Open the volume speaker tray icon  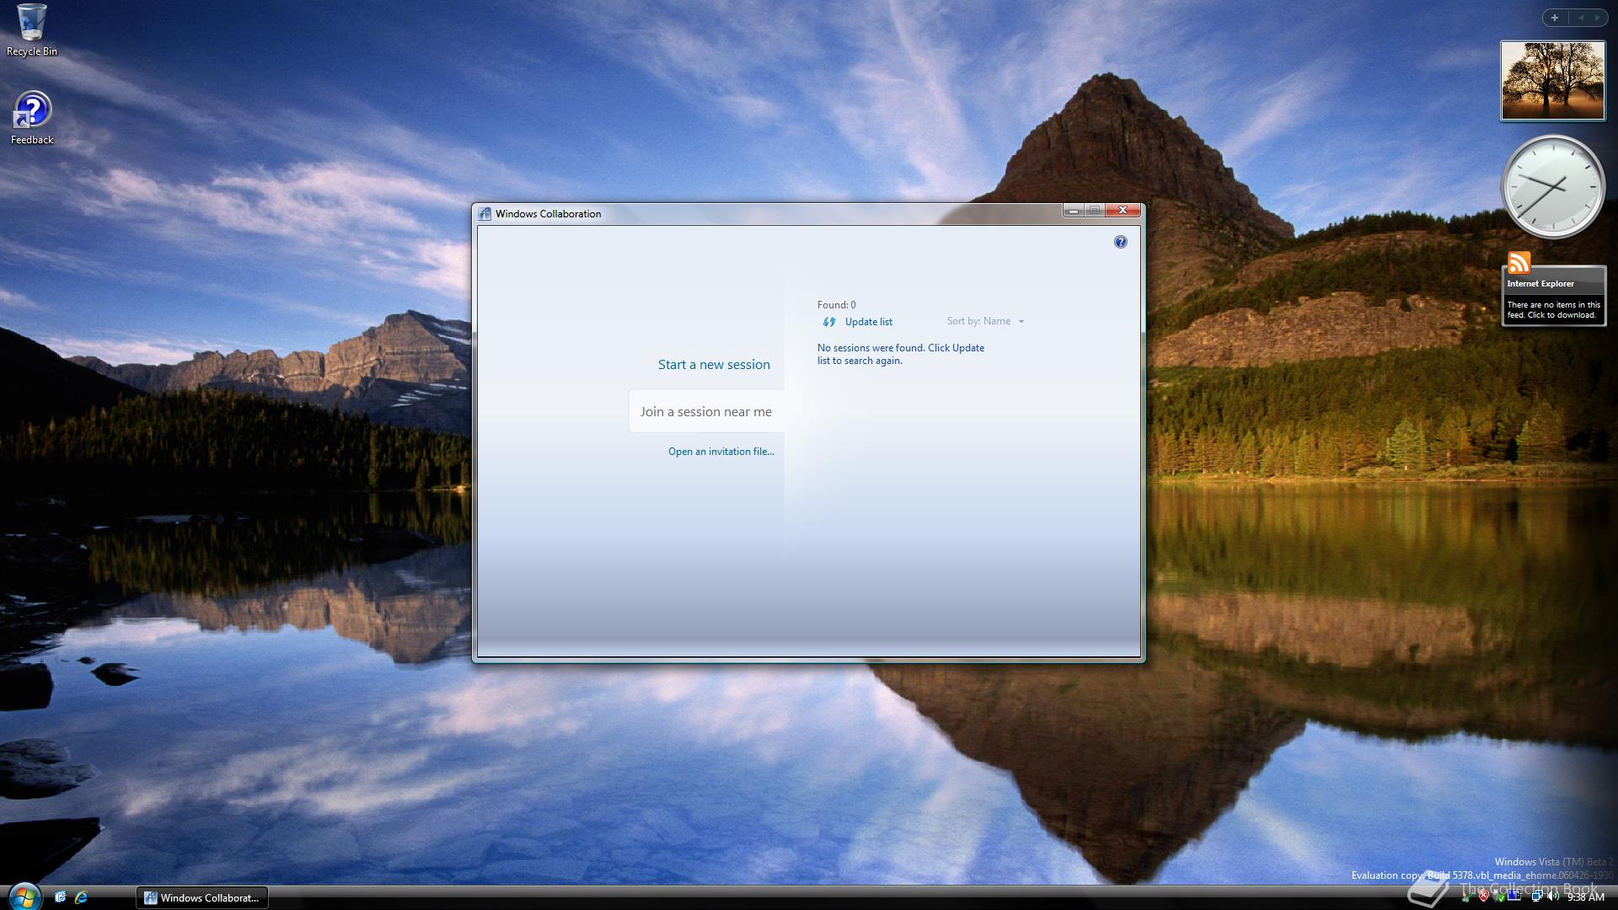tap(1552, 896)
